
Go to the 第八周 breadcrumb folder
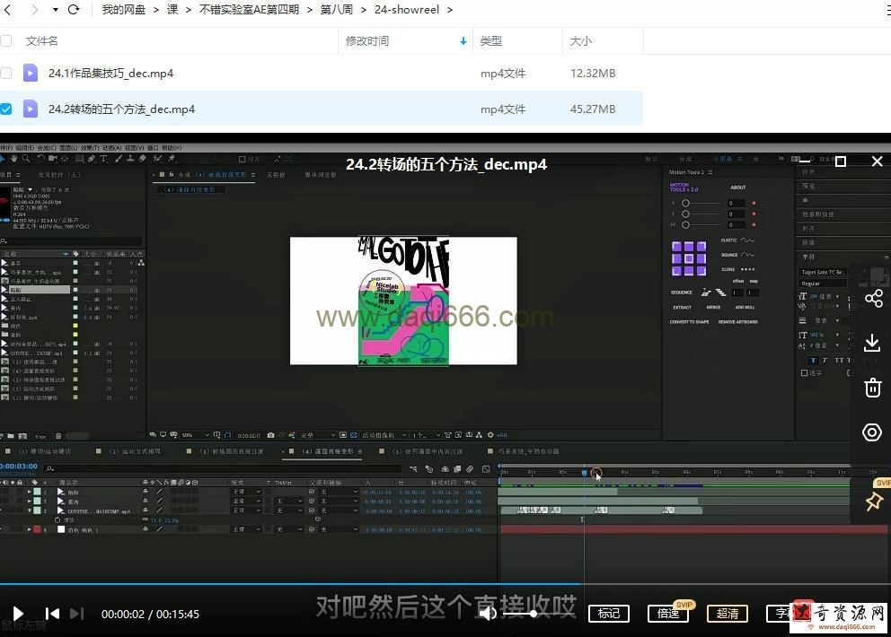[x=337, y=10]
